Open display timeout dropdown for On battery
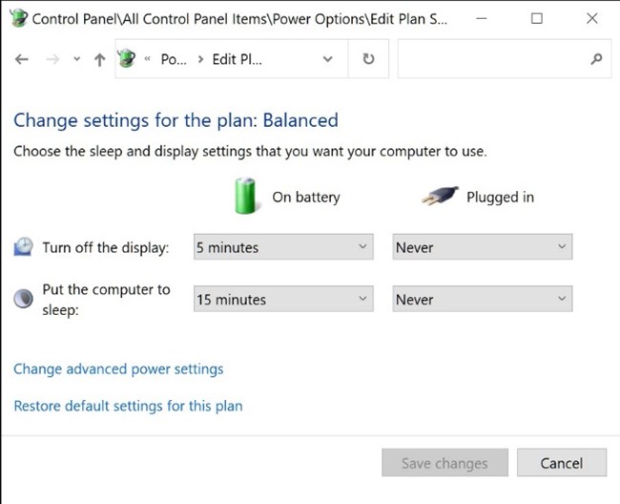Viewport: 620px width, 504px height. 283,247
